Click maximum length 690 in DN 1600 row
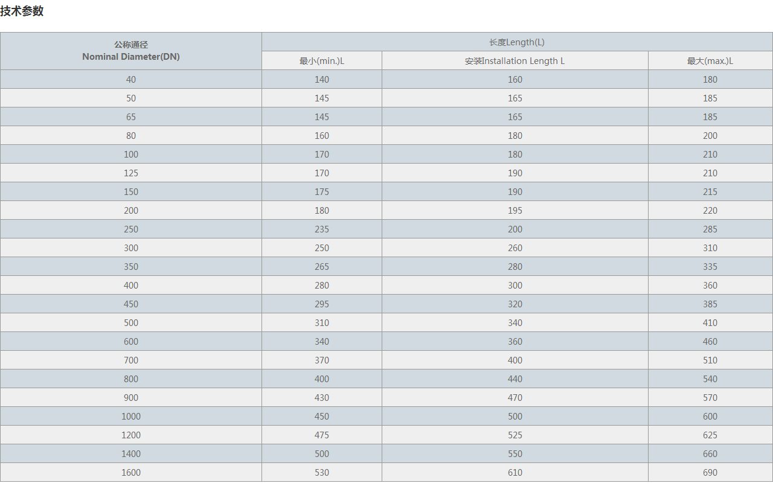773x486 pixels. [x=710, y=473]
